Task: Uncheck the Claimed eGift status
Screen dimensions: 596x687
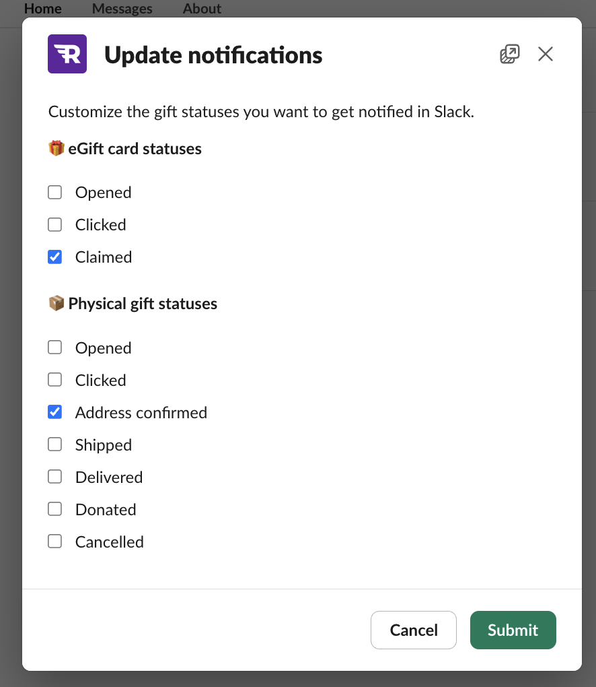Action: click(x=54, y=257)
